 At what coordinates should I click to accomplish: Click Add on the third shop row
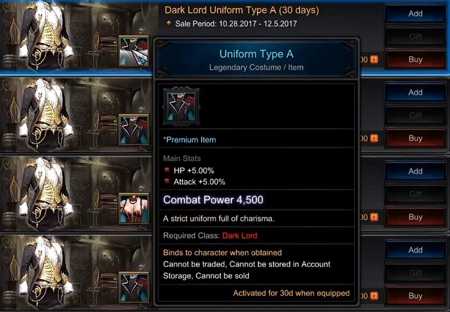tap(415, 171)
